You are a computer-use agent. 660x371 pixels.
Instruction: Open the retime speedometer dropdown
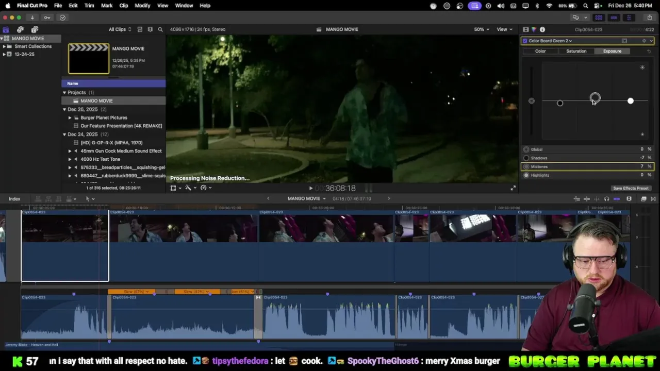click(x=205, y=188)
